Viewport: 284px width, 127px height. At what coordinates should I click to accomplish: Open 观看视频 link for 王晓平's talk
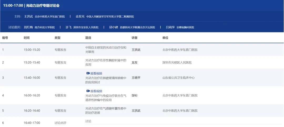pyautogui.click(x=96, y=73)
